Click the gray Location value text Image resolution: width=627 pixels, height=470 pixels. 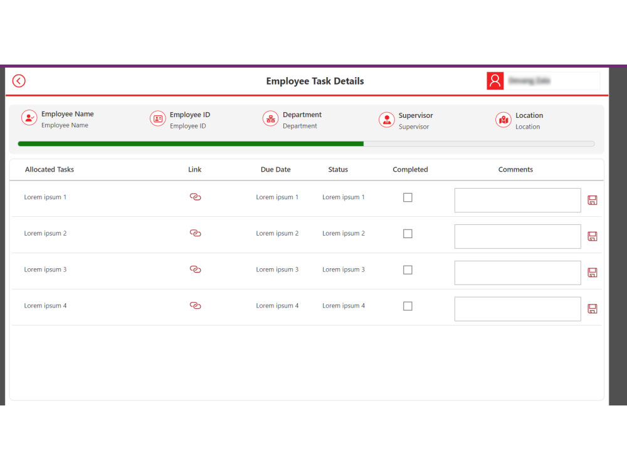tap(527, 127)
